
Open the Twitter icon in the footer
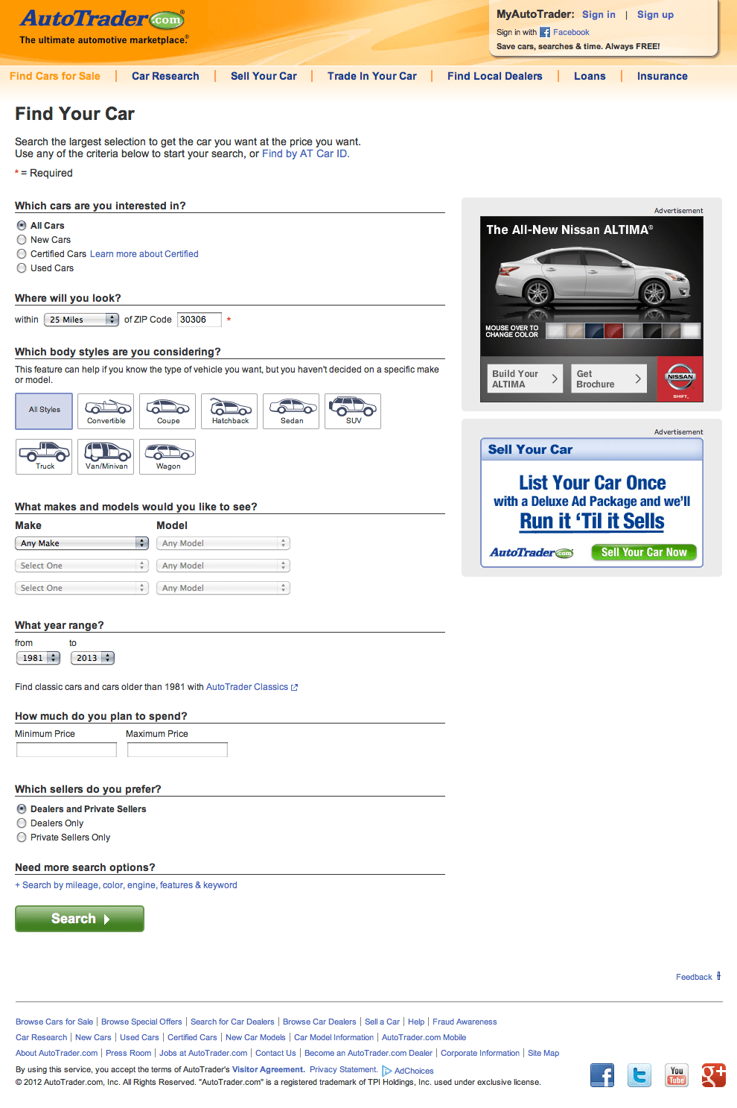point(639,1075)
